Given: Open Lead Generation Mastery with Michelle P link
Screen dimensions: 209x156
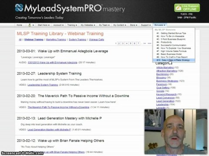Looking at the screenshot, I should click(49, 130).
